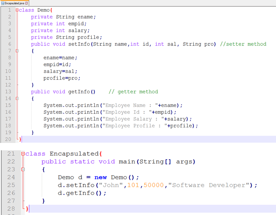Click the "Employee Id : " string literal
The image size is (276, 215).
[x=127, y=112]
